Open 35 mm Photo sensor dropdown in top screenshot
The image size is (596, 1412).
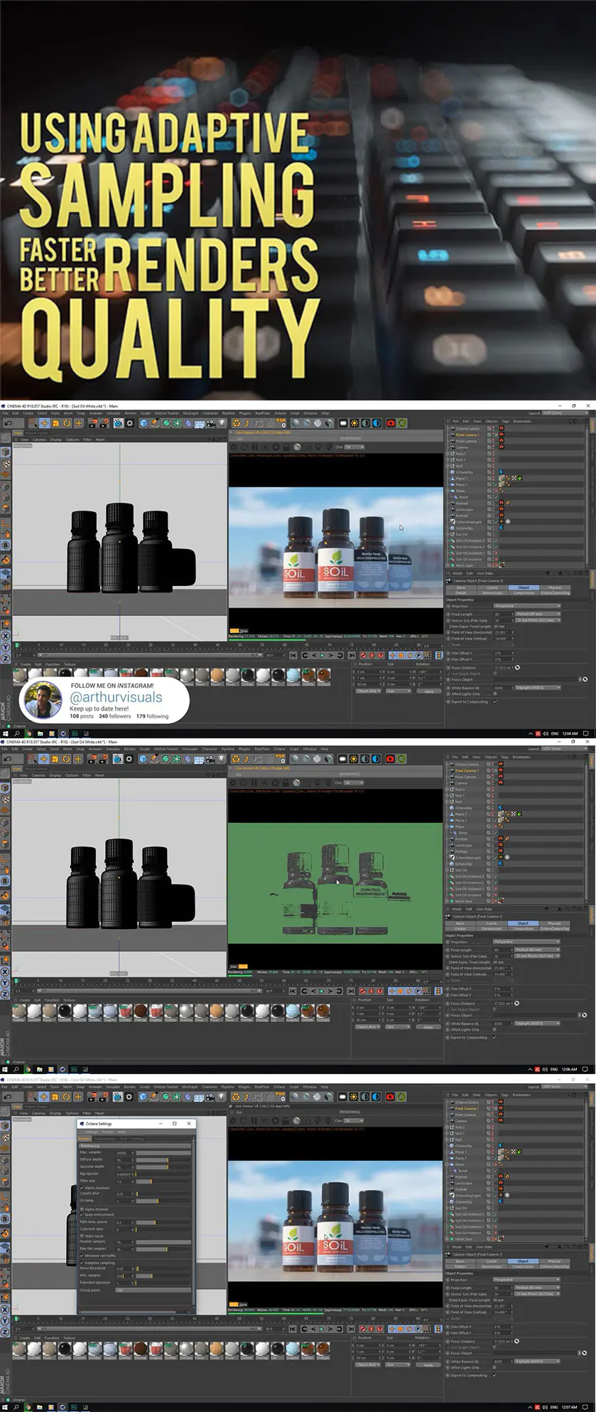537,620
